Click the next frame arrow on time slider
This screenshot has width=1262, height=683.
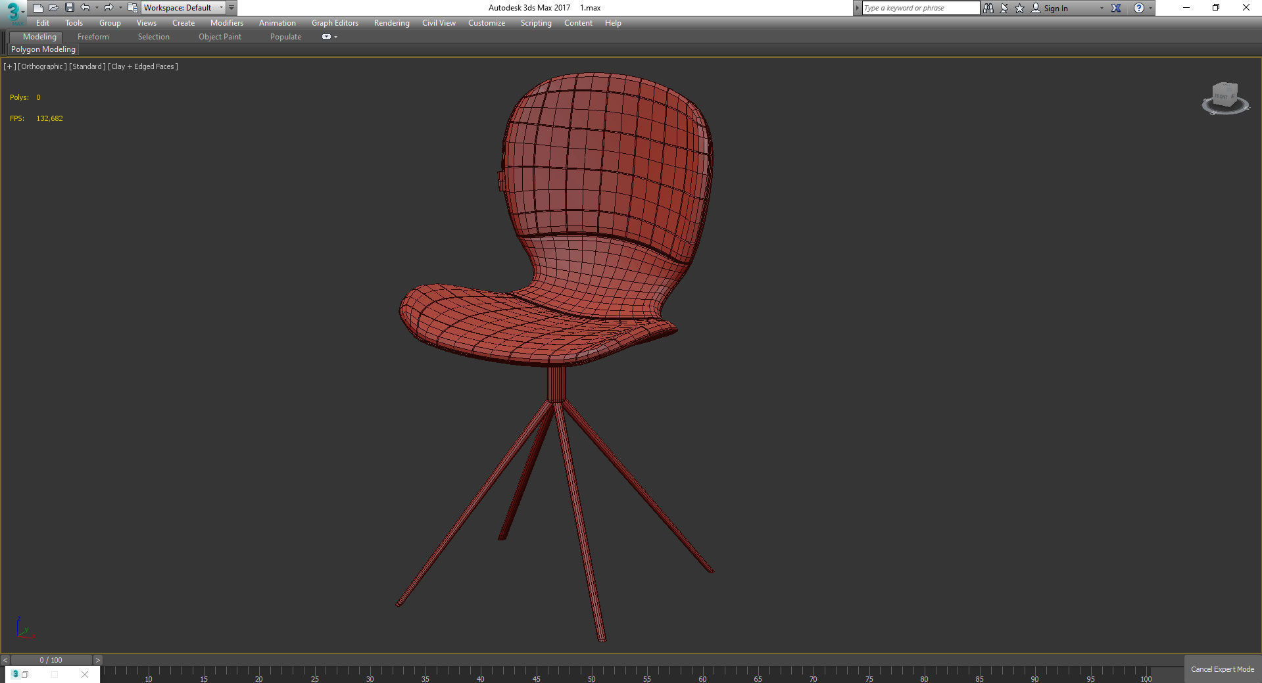(98, 660)
